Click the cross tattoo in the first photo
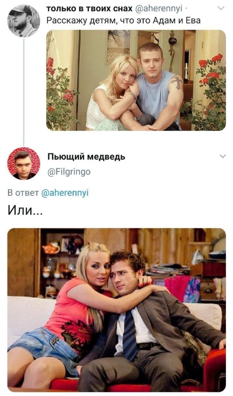 tap(176, 82)
